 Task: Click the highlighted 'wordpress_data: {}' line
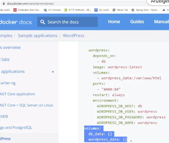[x=108, y=139]
